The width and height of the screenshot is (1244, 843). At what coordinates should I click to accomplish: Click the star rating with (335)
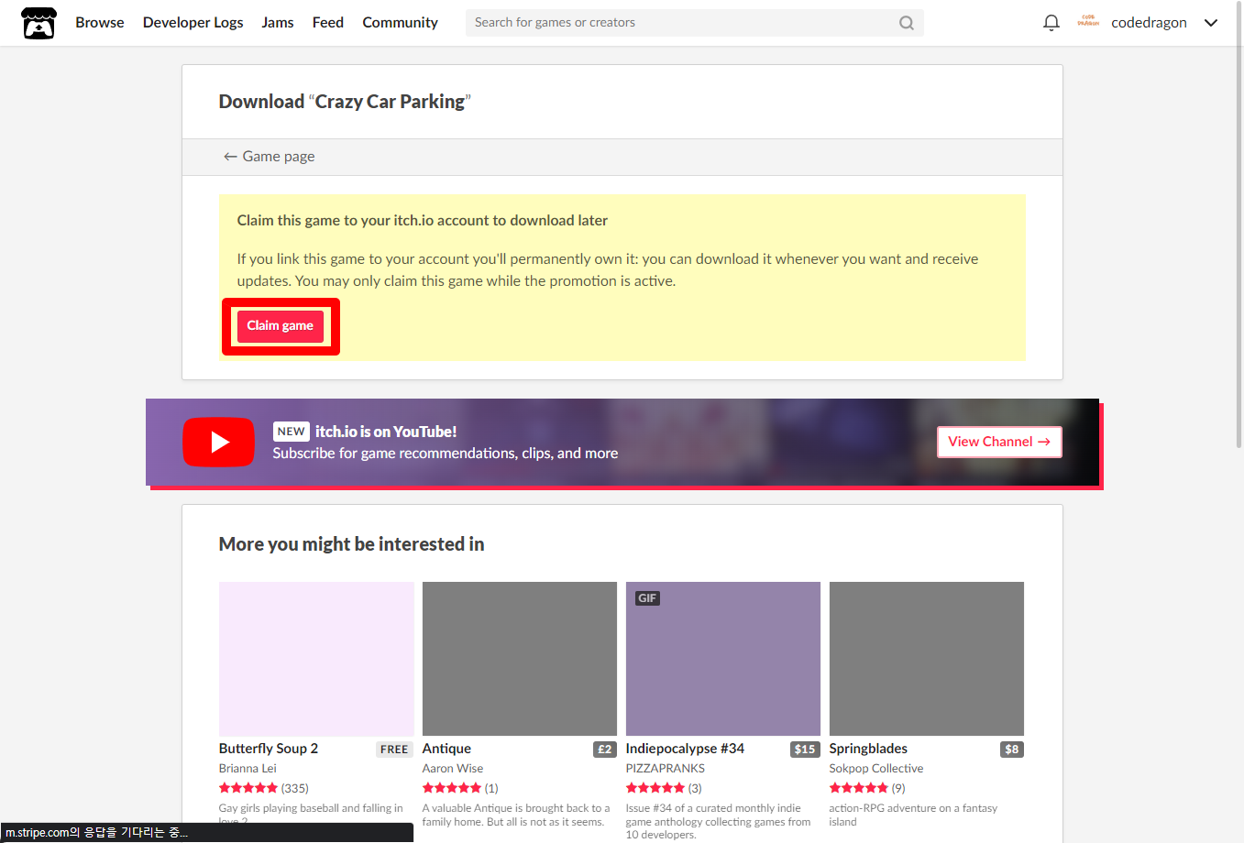point(264,788)
